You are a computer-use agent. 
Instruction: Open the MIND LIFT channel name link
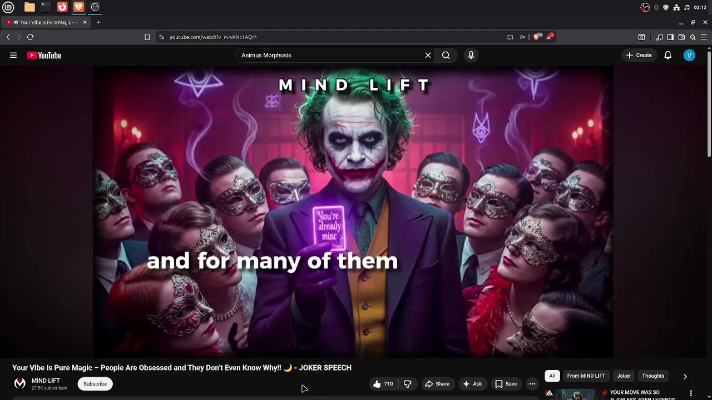coord(46,381)
